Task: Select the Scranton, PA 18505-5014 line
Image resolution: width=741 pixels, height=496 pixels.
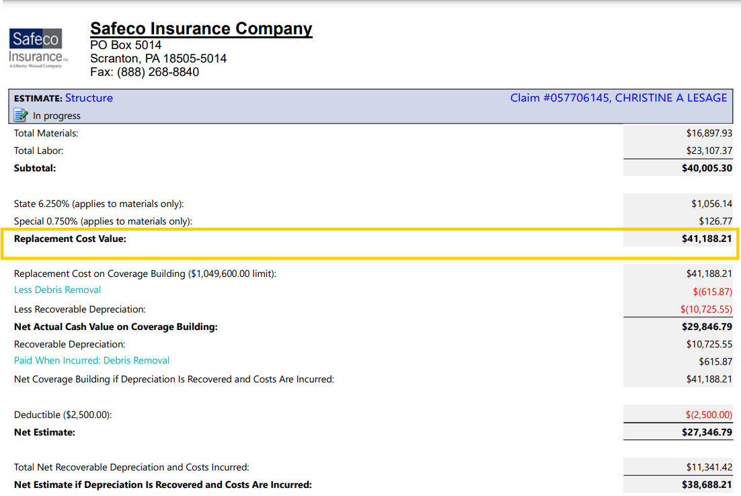Action: click(x=158, y=58)
